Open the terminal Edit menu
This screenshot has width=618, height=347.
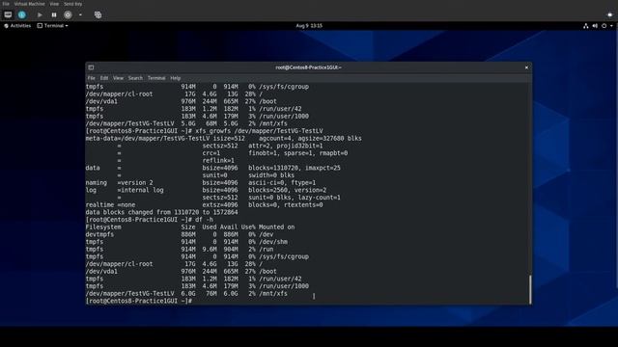coord(104,78)
